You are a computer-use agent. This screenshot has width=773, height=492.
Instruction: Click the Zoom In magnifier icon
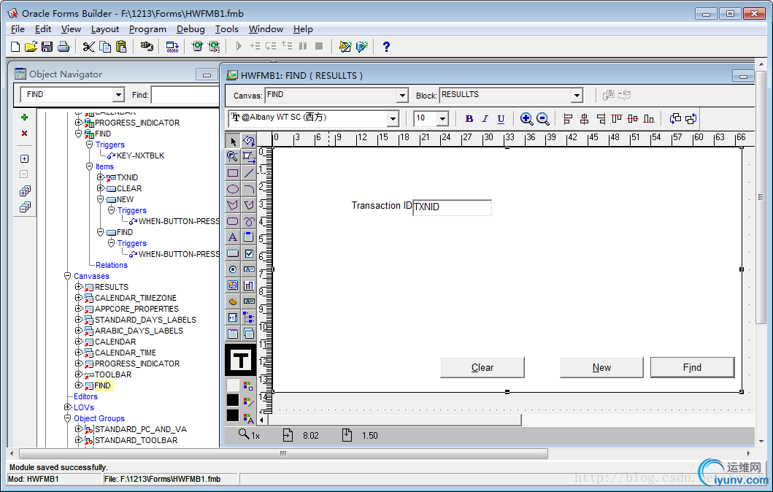click(526, 119)
